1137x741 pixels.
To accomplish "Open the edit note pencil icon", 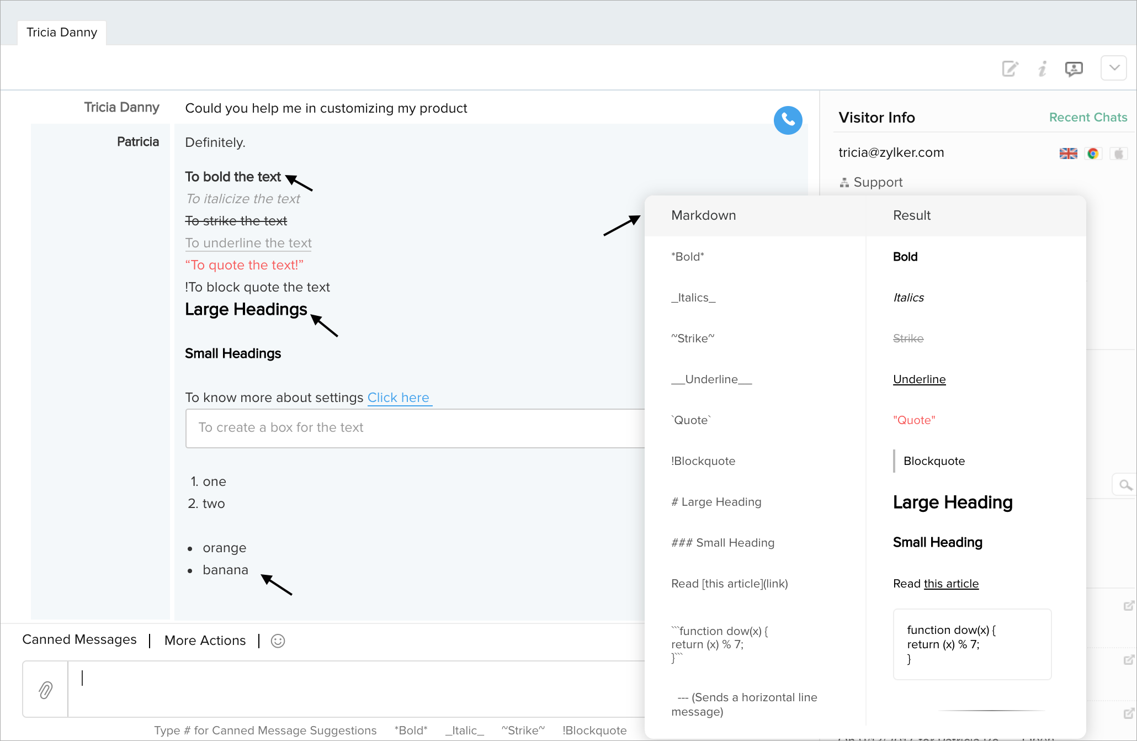I will coord(1010,69).
